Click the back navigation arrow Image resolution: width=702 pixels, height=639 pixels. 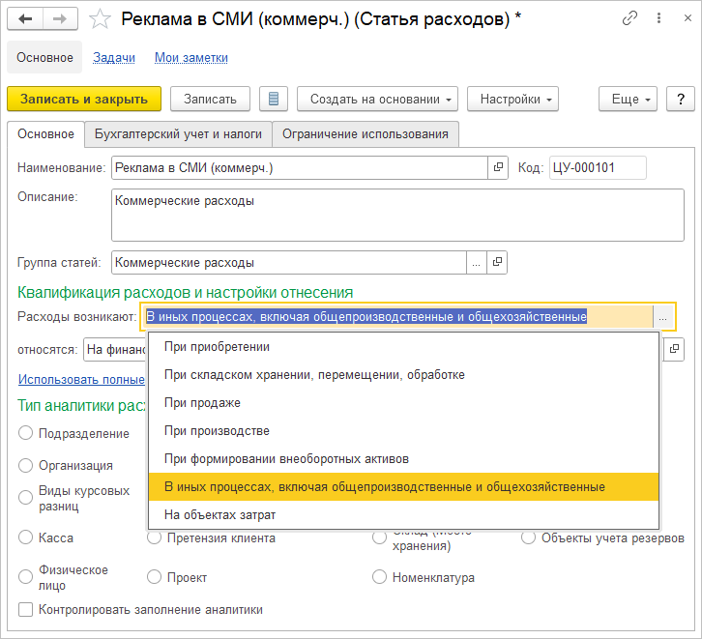click(25, 18)
